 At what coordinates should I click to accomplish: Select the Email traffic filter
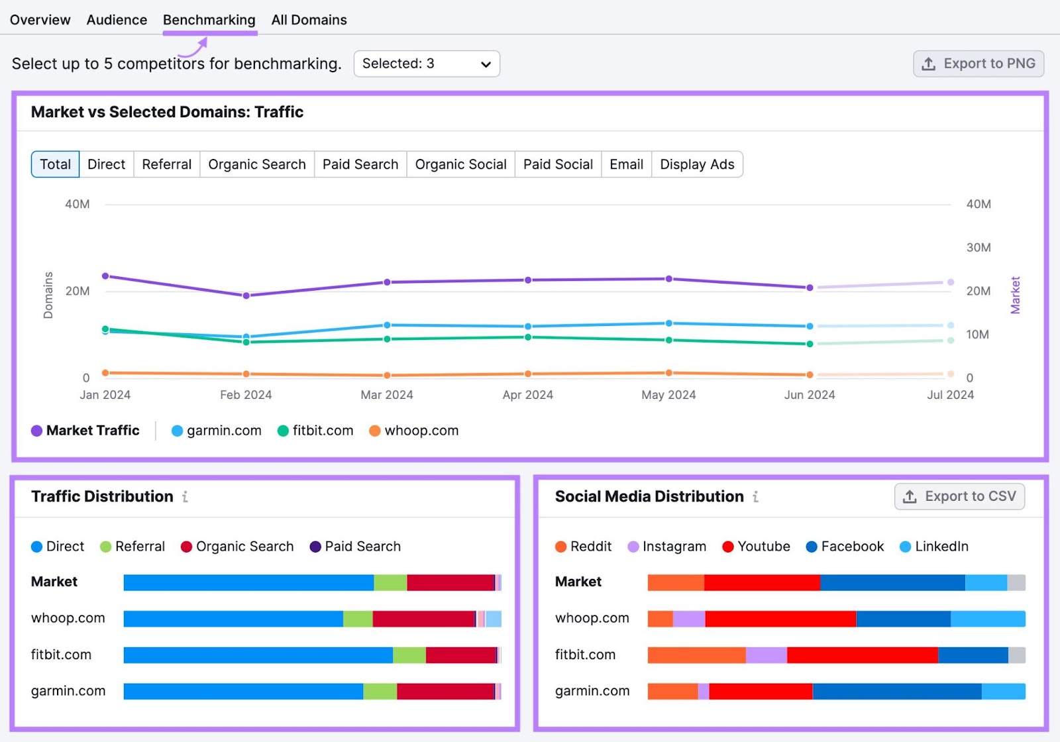627,164
